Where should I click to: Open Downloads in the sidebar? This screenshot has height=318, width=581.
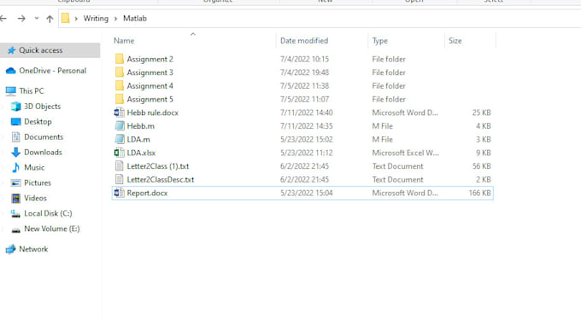pos(43,152)
